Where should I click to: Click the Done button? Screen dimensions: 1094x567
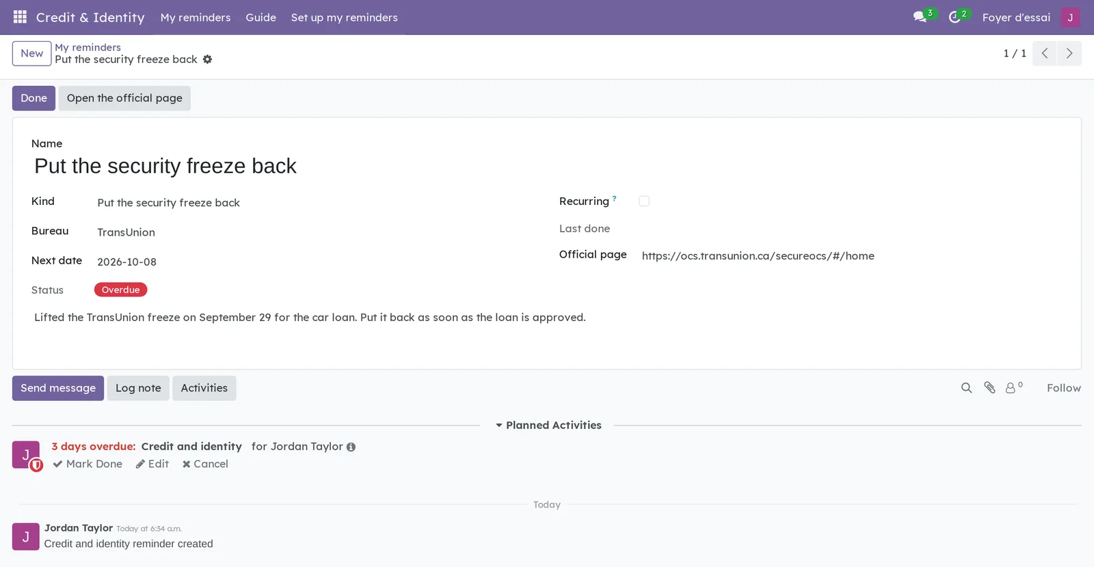(x=34, y=98)
